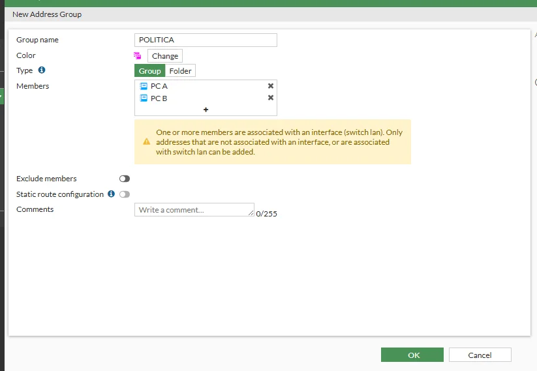
Task: Click the yellow warning triangle icon
Action: click(147, 141)
